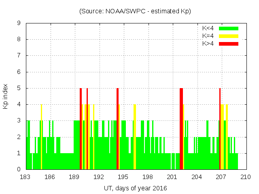Click the green K<4 legend swatch
259x194 pixels.
[x=229, y=28]
